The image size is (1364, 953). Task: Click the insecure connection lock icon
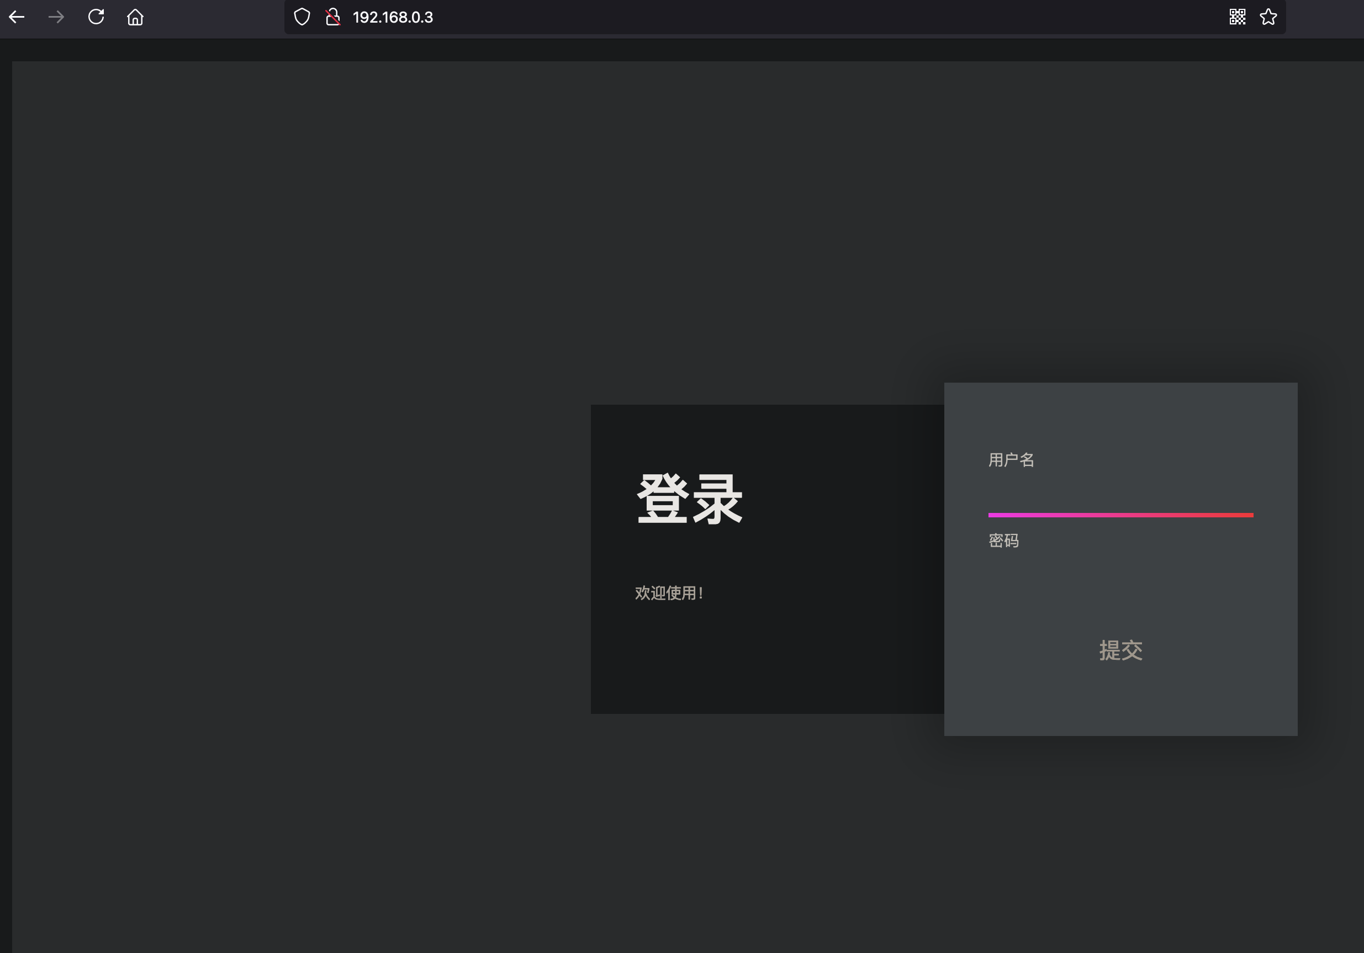(332, 17)
